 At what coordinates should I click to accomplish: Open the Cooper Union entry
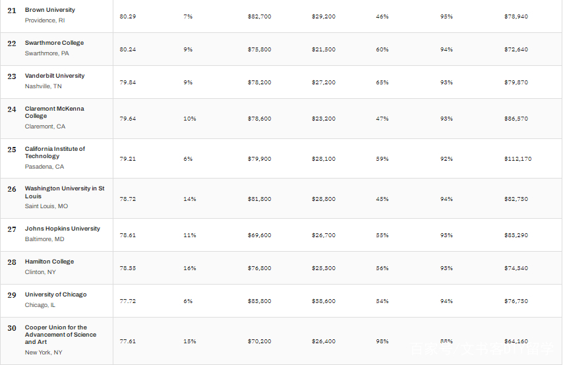[61, 335]
